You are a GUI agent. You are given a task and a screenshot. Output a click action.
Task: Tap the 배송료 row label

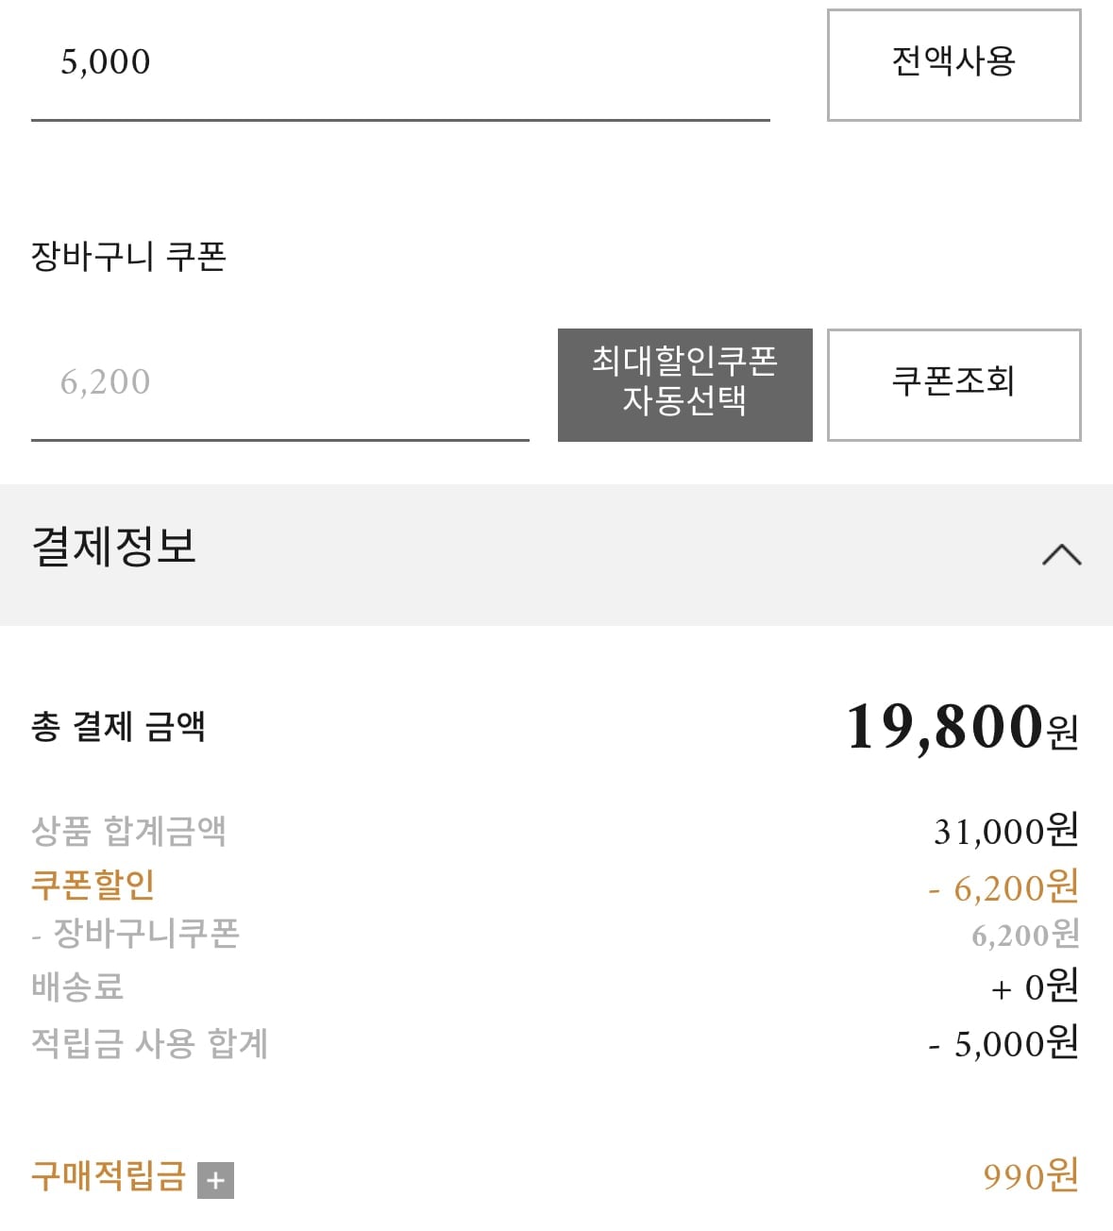(x=77, y=987)
